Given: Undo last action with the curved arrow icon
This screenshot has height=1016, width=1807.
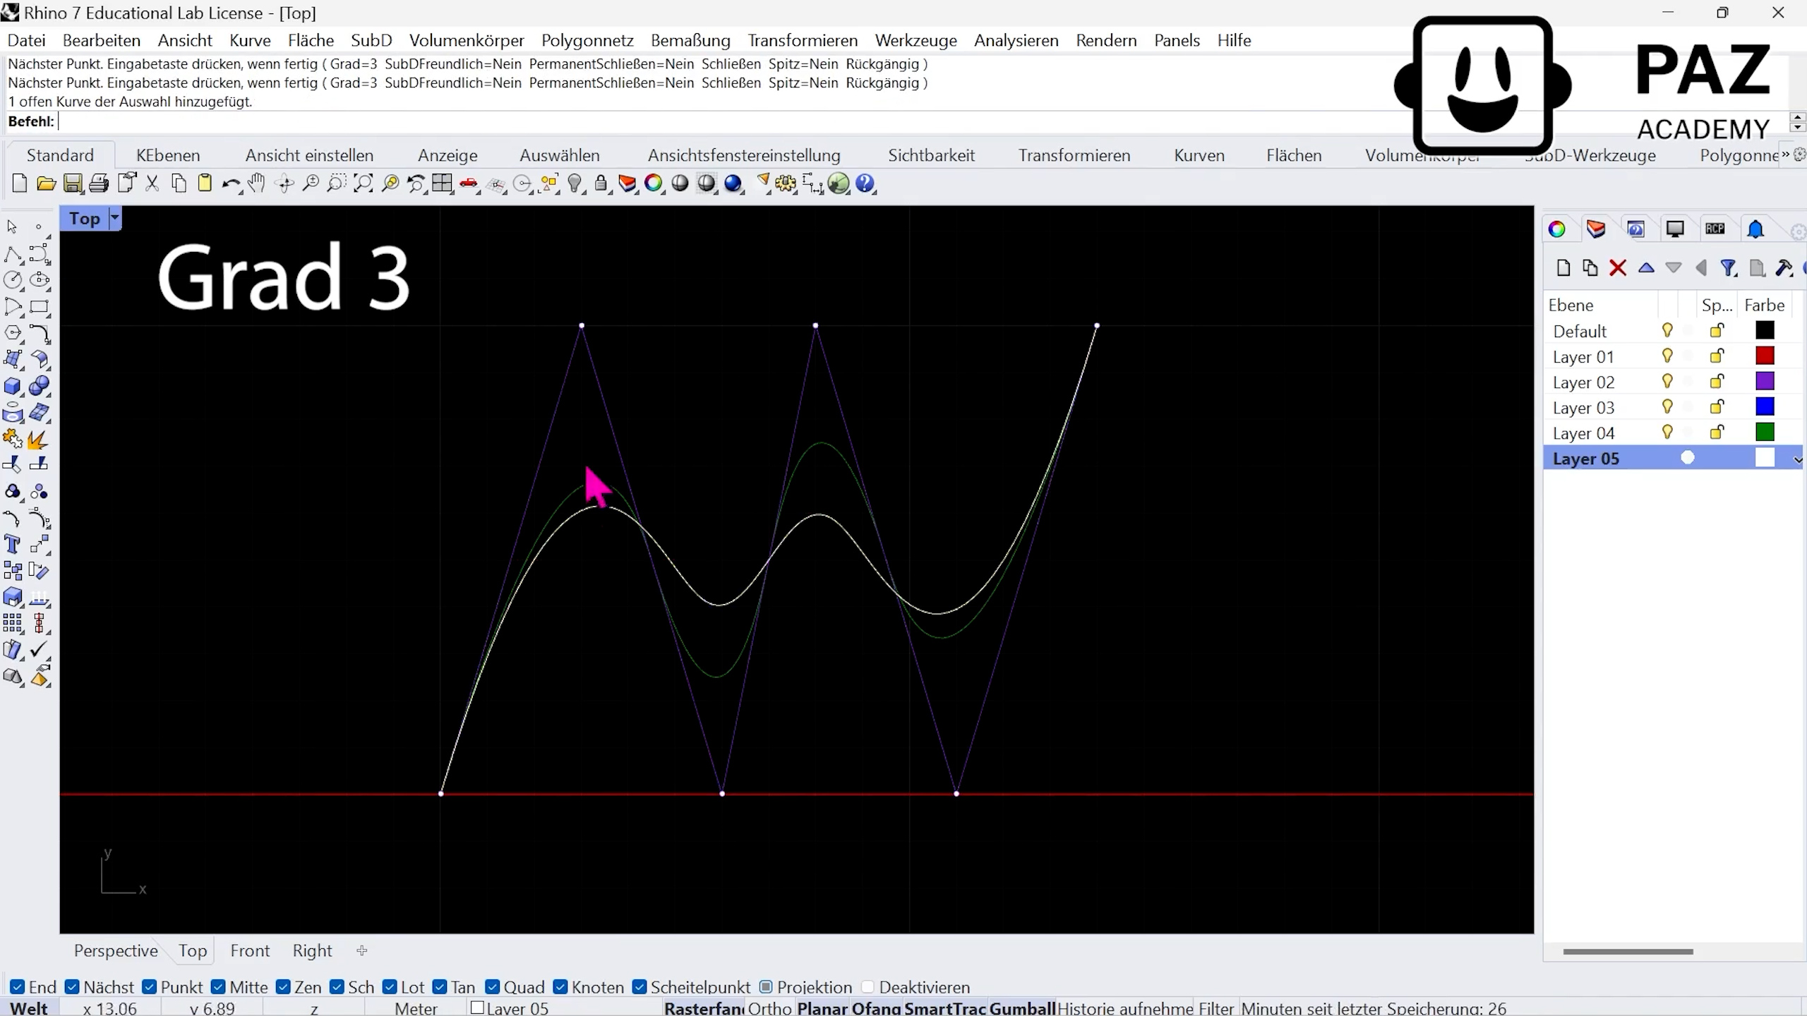Looking at the screenshot, I should tap(231, 184).
